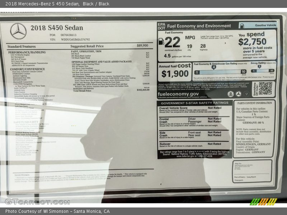
Task: Select 'Not Rated' in the Front seat row
Action: tap(214, 132)
